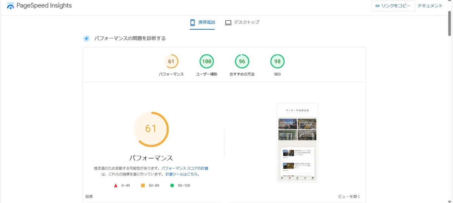Copy link with リンクをコピー button
The width and height of the screenshot is (453, 203).
click(x=393, y=6)
